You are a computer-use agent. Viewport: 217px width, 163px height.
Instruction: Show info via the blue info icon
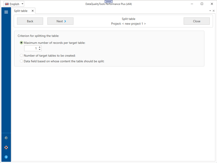6,157
